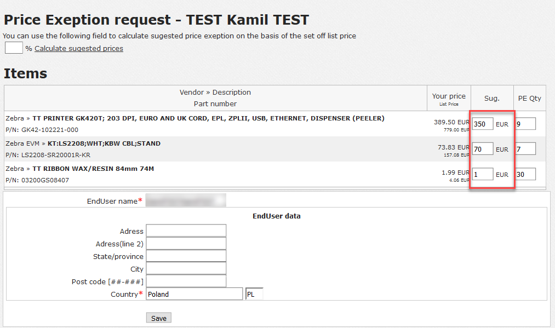Click the country code box showing PL
This screenshot has height=328, width=555.
[254, 294]
